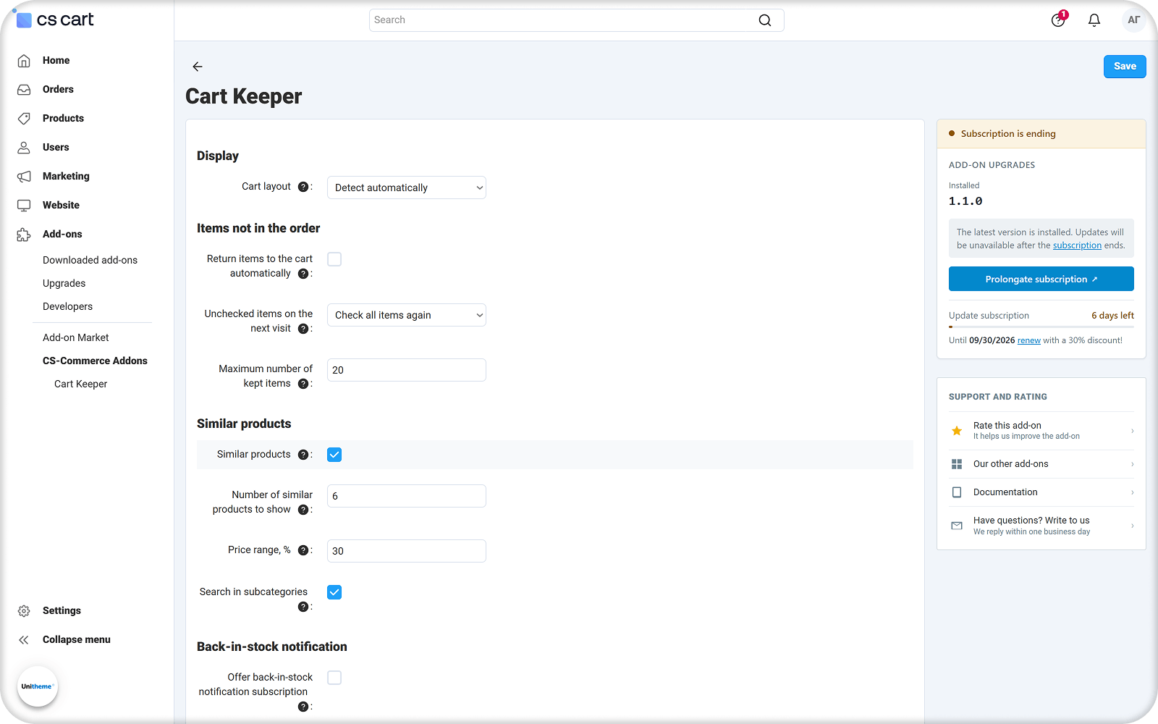Show help for back-in-stock notification subscription
The width and height of the screenshot is (1158, 724).
[x=303, y=707]
